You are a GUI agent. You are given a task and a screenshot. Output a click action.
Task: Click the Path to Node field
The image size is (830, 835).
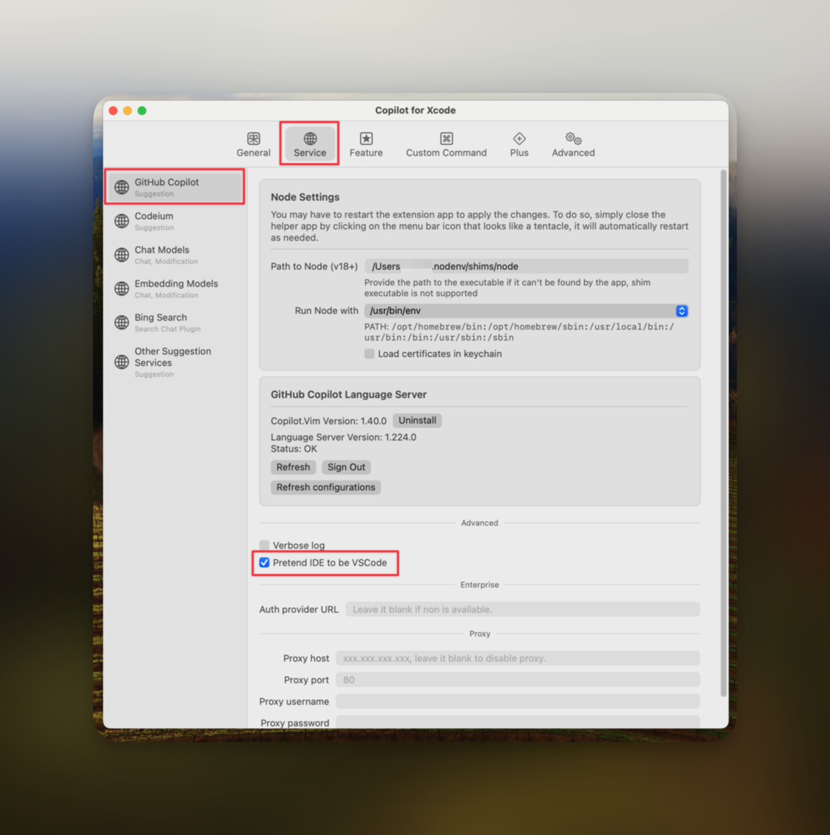pyautogui.click(x=526, y=267)
